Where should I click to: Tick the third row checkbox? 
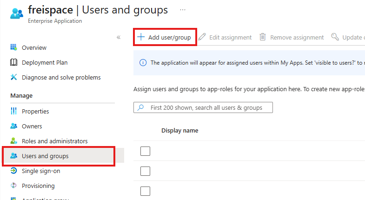click(x=145, y=191)
